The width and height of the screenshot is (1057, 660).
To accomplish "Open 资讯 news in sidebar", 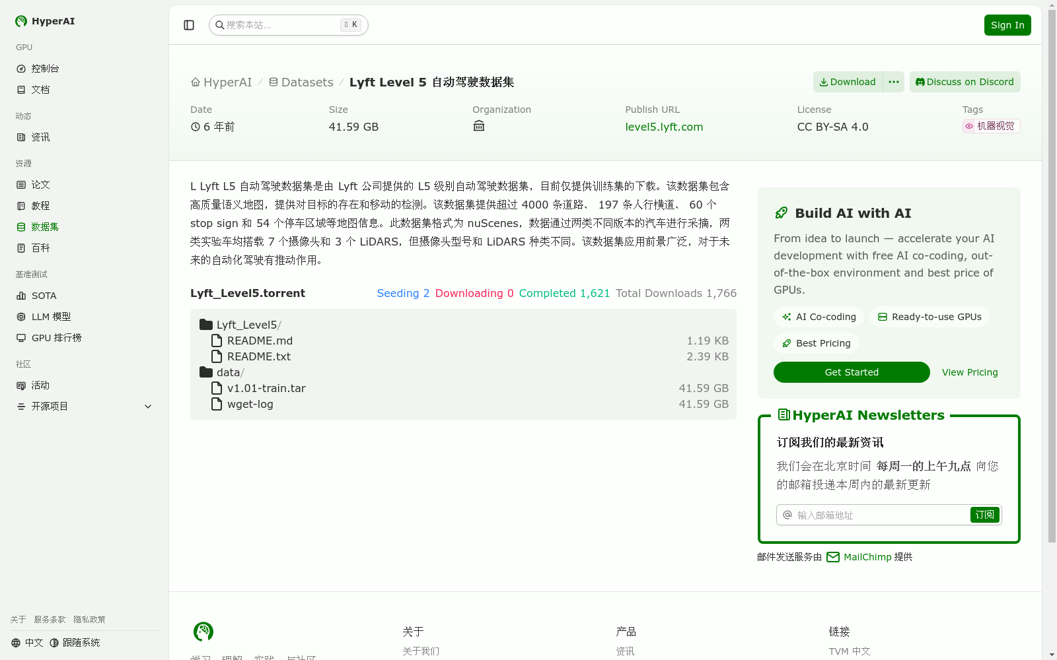I will [x=84, y=137].
